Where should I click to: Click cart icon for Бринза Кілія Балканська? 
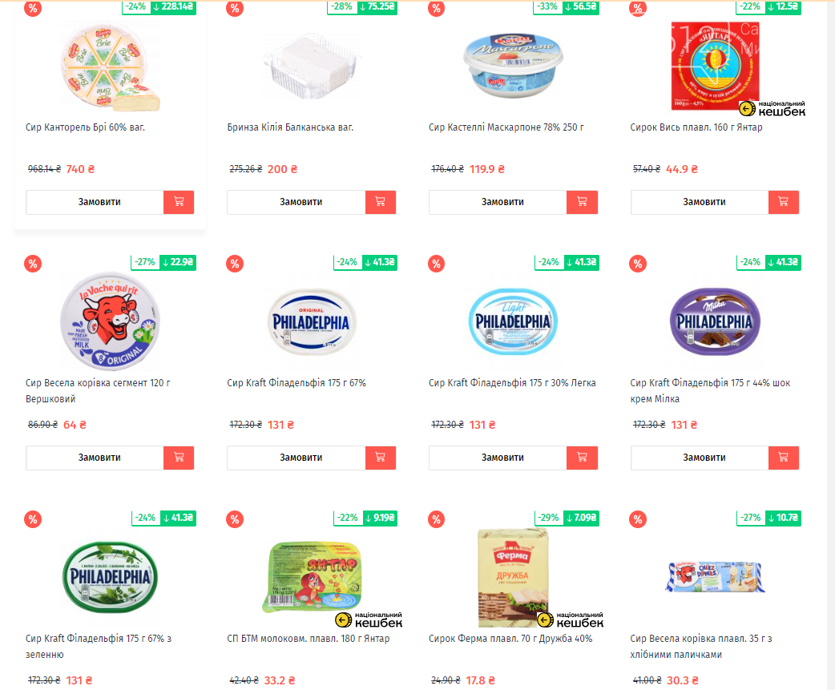click(380, 202)
